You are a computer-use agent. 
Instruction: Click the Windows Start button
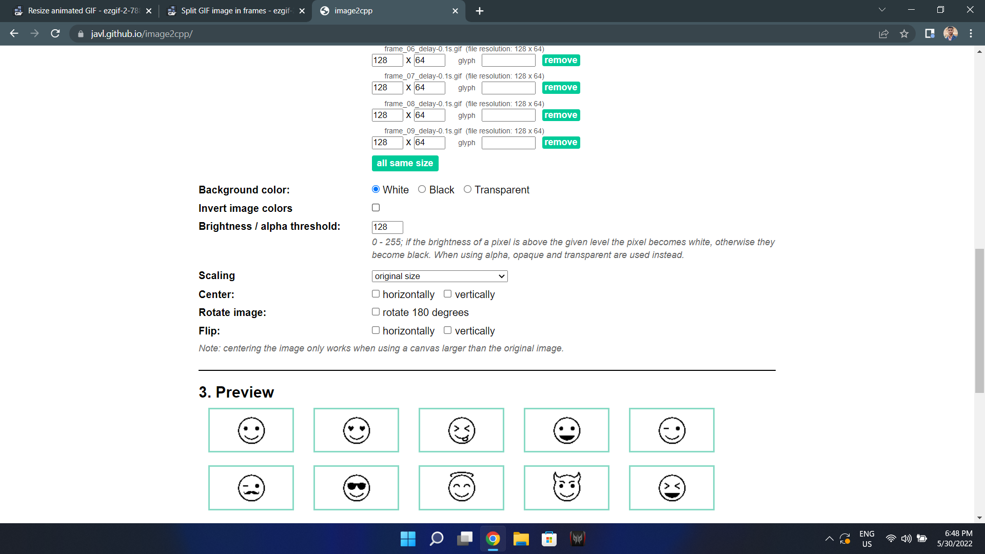(x=408, y=539)
